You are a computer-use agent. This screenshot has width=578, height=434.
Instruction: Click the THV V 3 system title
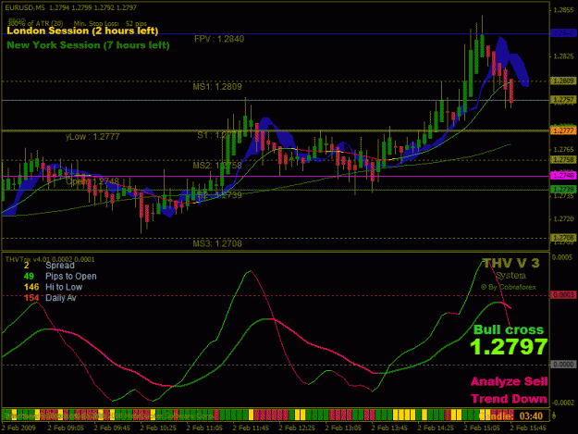pos(510,264)
